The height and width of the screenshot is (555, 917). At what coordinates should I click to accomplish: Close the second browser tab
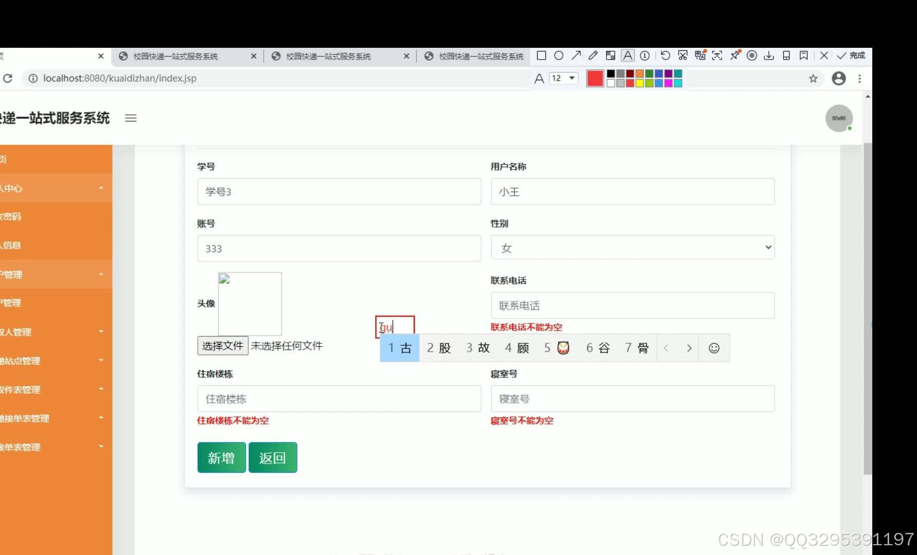(x=253, y=56)
